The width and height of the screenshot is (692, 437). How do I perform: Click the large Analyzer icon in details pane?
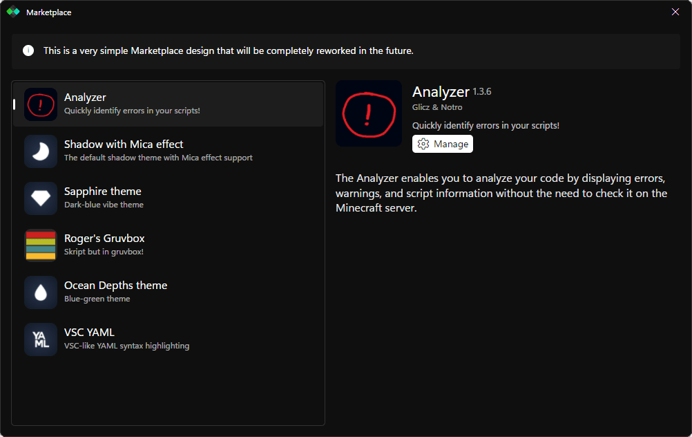pyautogui.click(x=368, y=113)
